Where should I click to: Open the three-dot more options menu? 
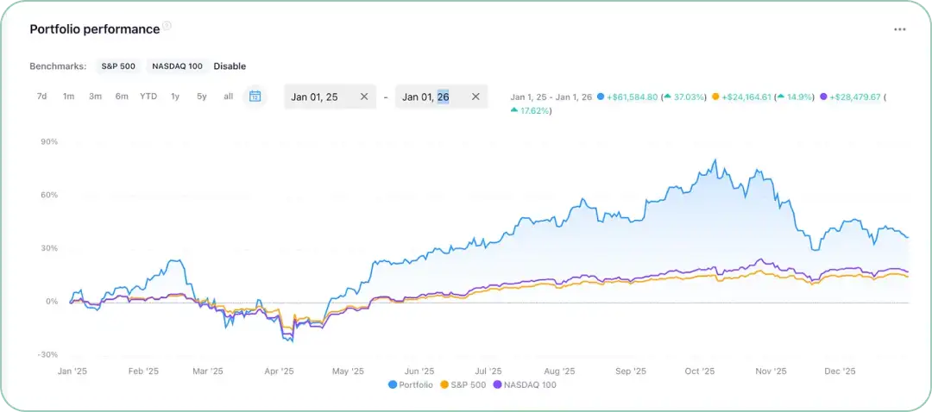pos(900,29)
